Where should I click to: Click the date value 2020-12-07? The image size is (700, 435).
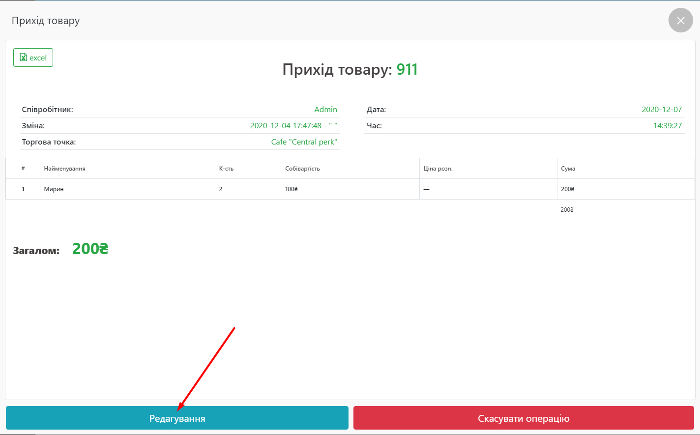[662, 110]
